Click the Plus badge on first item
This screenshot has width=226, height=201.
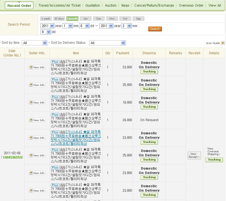coord(55,62)
